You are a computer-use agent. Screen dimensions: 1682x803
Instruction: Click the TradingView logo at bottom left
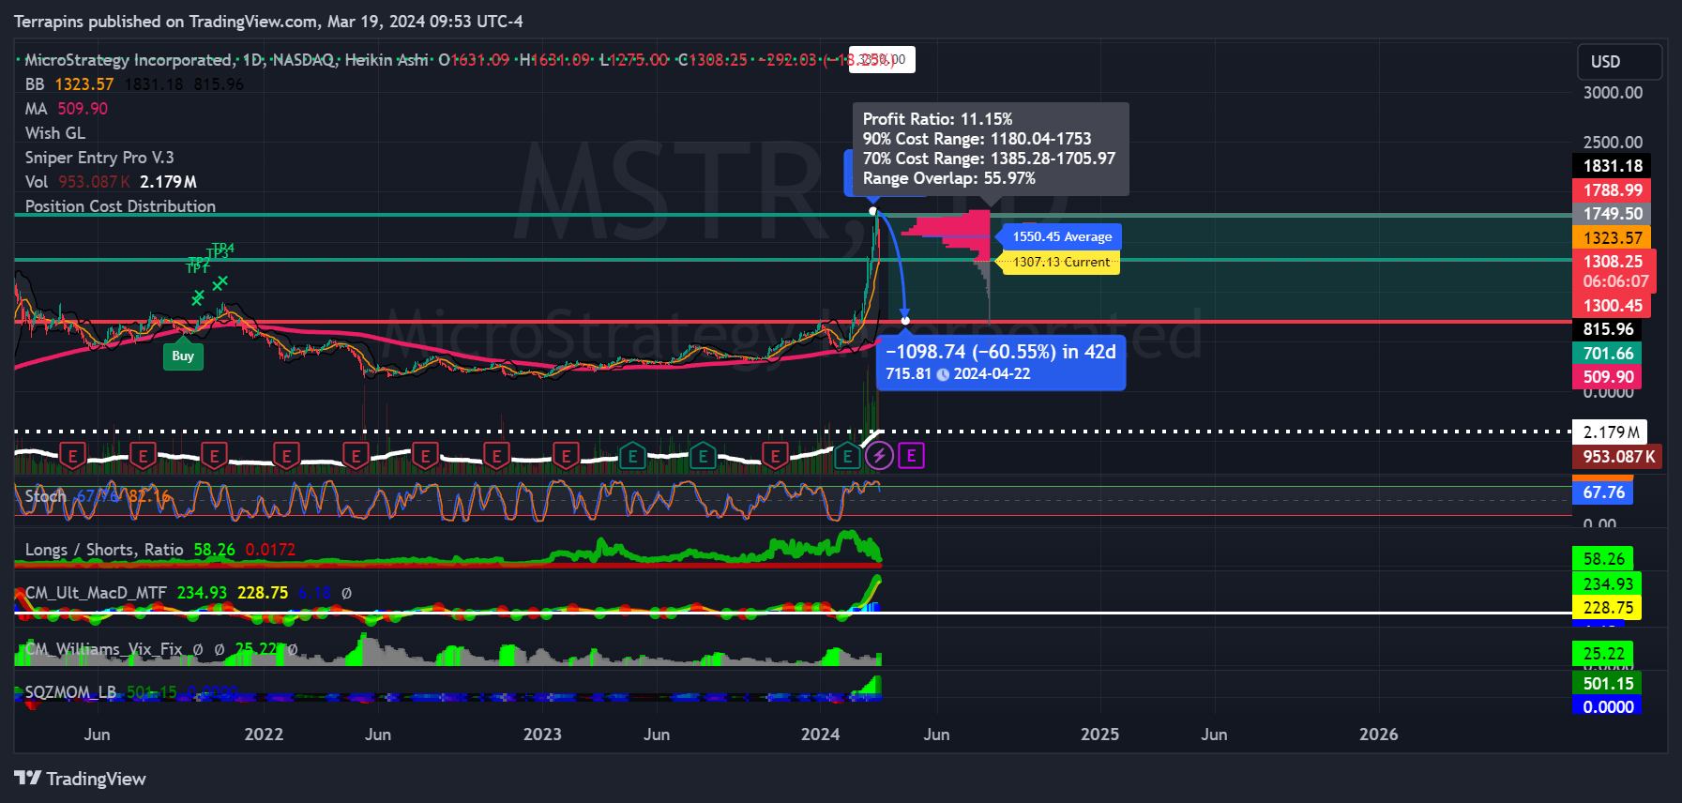[81, 779]
